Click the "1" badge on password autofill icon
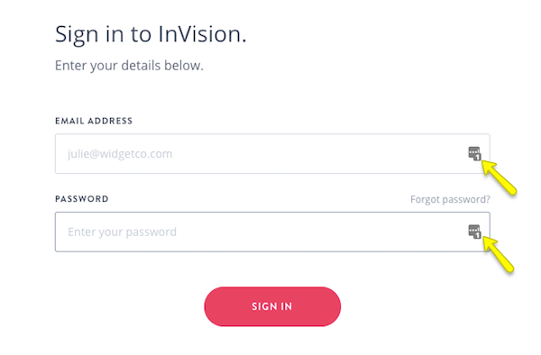The width and height of the screenshot is (541, 355). (478, 235)
